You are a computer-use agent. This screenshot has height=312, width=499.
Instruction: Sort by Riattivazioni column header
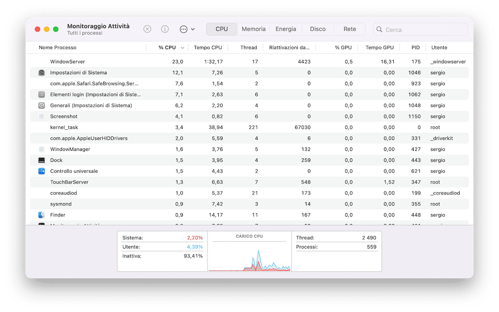tap(289, 48)
